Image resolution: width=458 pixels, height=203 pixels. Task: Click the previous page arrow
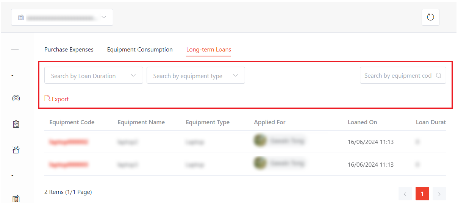(405, 194)
